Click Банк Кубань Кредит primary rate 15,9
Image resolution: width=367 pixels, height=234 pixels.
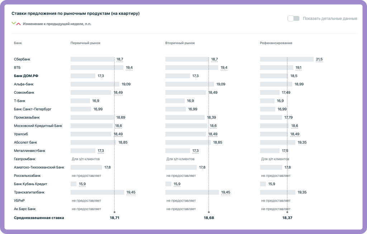click(82, 184)
